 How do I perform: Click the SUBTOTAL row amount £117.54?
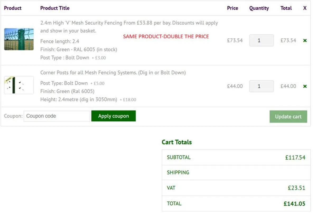295,158
